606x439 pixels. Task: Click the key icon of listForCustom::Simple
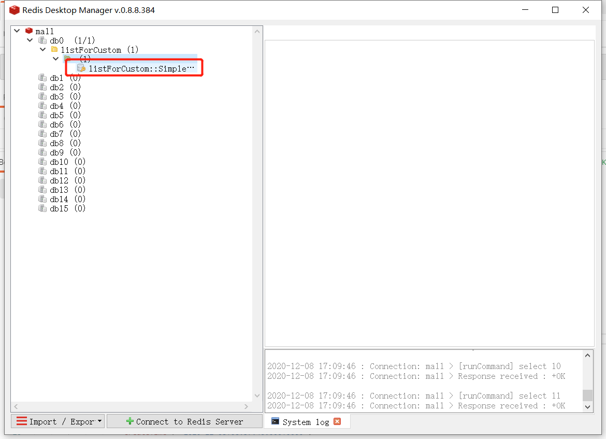click(x=81, y=68)
